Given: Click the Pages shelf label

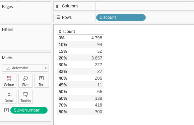Looking at the screenshot, I should coord(7,7).
